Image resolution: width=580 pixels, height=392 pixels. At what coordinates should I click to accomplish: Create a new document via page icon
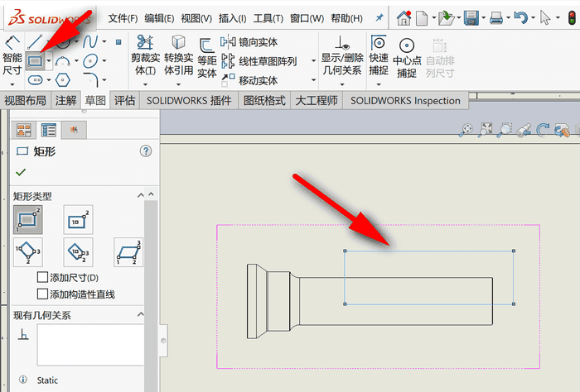[x=422, y=17]
